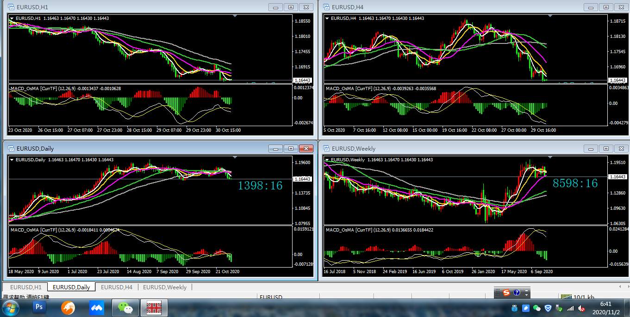Click the 1.19510 price scale value on Weekly
Image resolution: width=630 pixels, height=317 pixels.
pos(618,163)
